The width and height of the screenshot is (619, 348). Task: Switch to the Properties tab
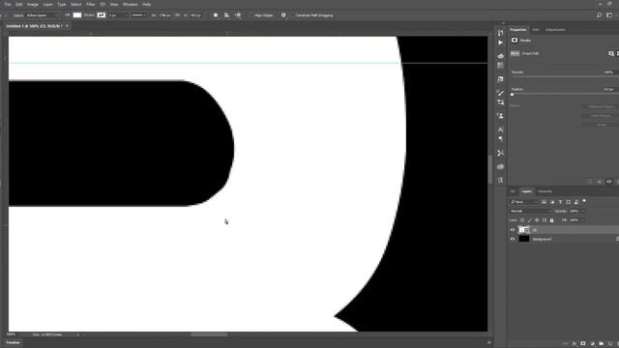coord(518,30)
